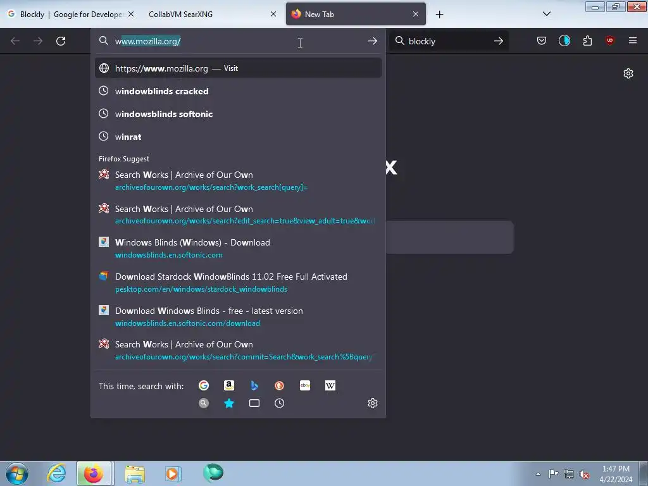The image size is (648, 486).
Task: Open the green bird app in taskbar
Action: click(213, 473)
